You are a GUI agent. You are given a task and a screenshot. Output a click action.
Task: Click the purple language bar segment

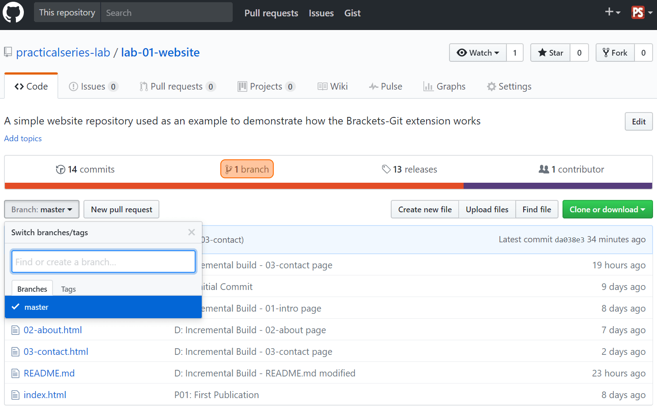pos(558,186)
